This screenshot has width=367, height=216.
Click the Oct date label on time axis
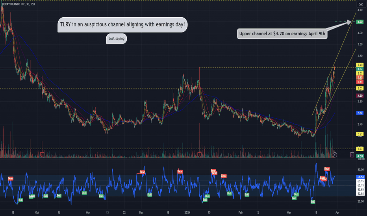click(x=37, y=212)
